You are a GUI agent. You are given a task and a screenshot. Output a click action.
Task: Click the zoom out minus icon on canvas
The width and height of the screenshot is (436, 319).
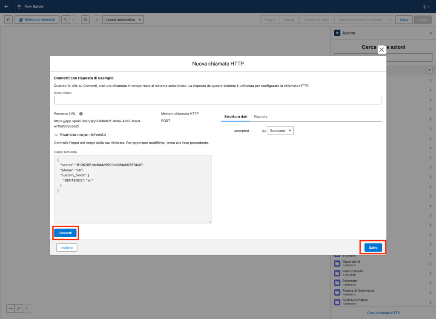(x=11, y=308)
